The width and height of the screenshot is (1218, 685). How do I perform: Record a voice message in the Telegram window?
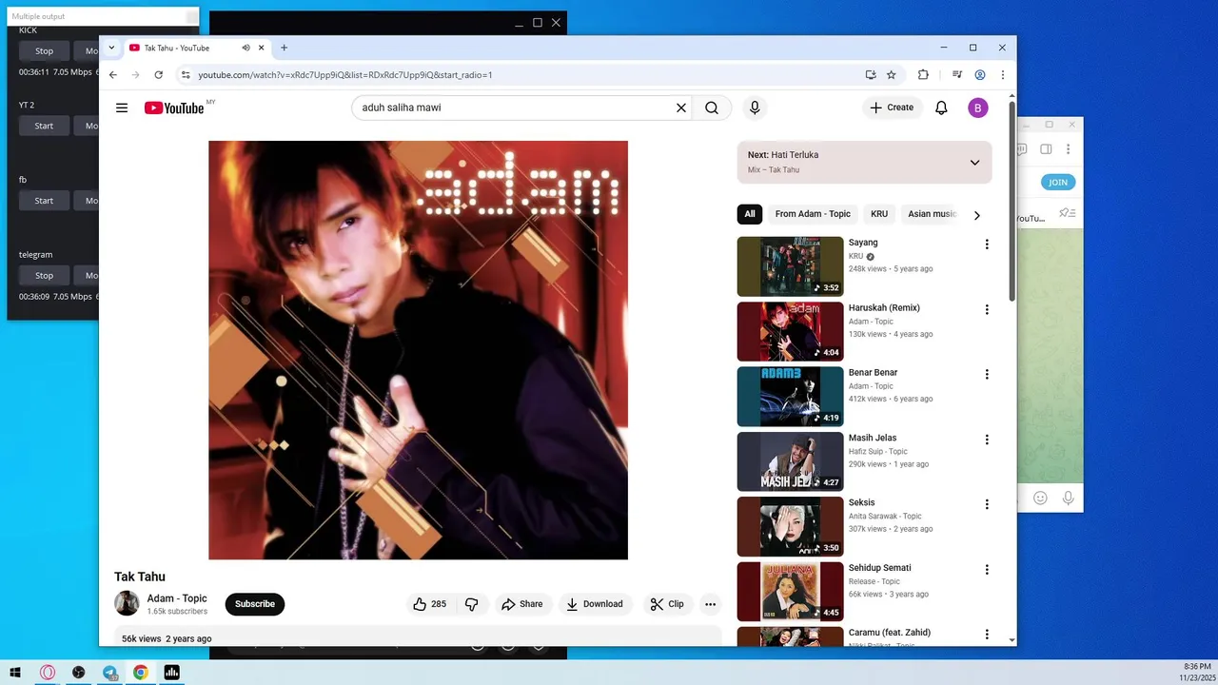pos(1069,498)
